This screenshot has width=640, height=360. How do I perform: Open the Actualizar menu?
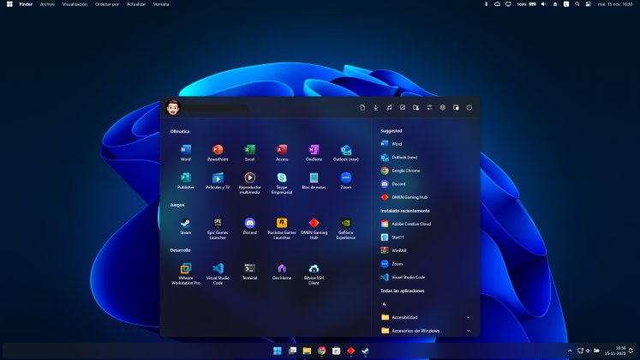136,4
